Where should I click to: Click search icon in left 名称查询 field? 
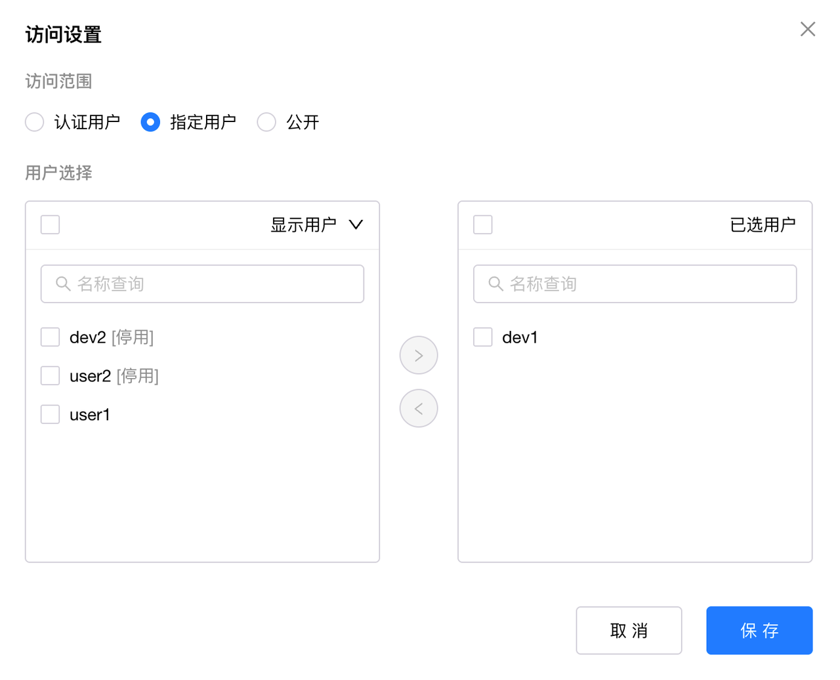pos(63,284)
